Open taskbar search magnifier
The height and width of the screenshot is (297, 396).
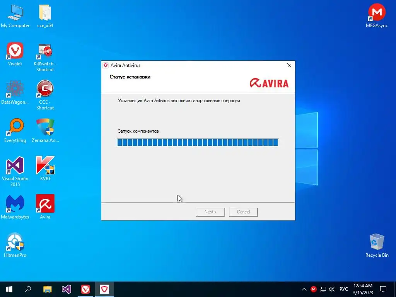pyautogui.click(x=28, y=289)
